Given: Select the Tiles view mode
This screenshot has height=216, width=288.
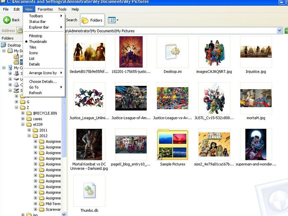Looking at the screenshot, I should point(44,48).
